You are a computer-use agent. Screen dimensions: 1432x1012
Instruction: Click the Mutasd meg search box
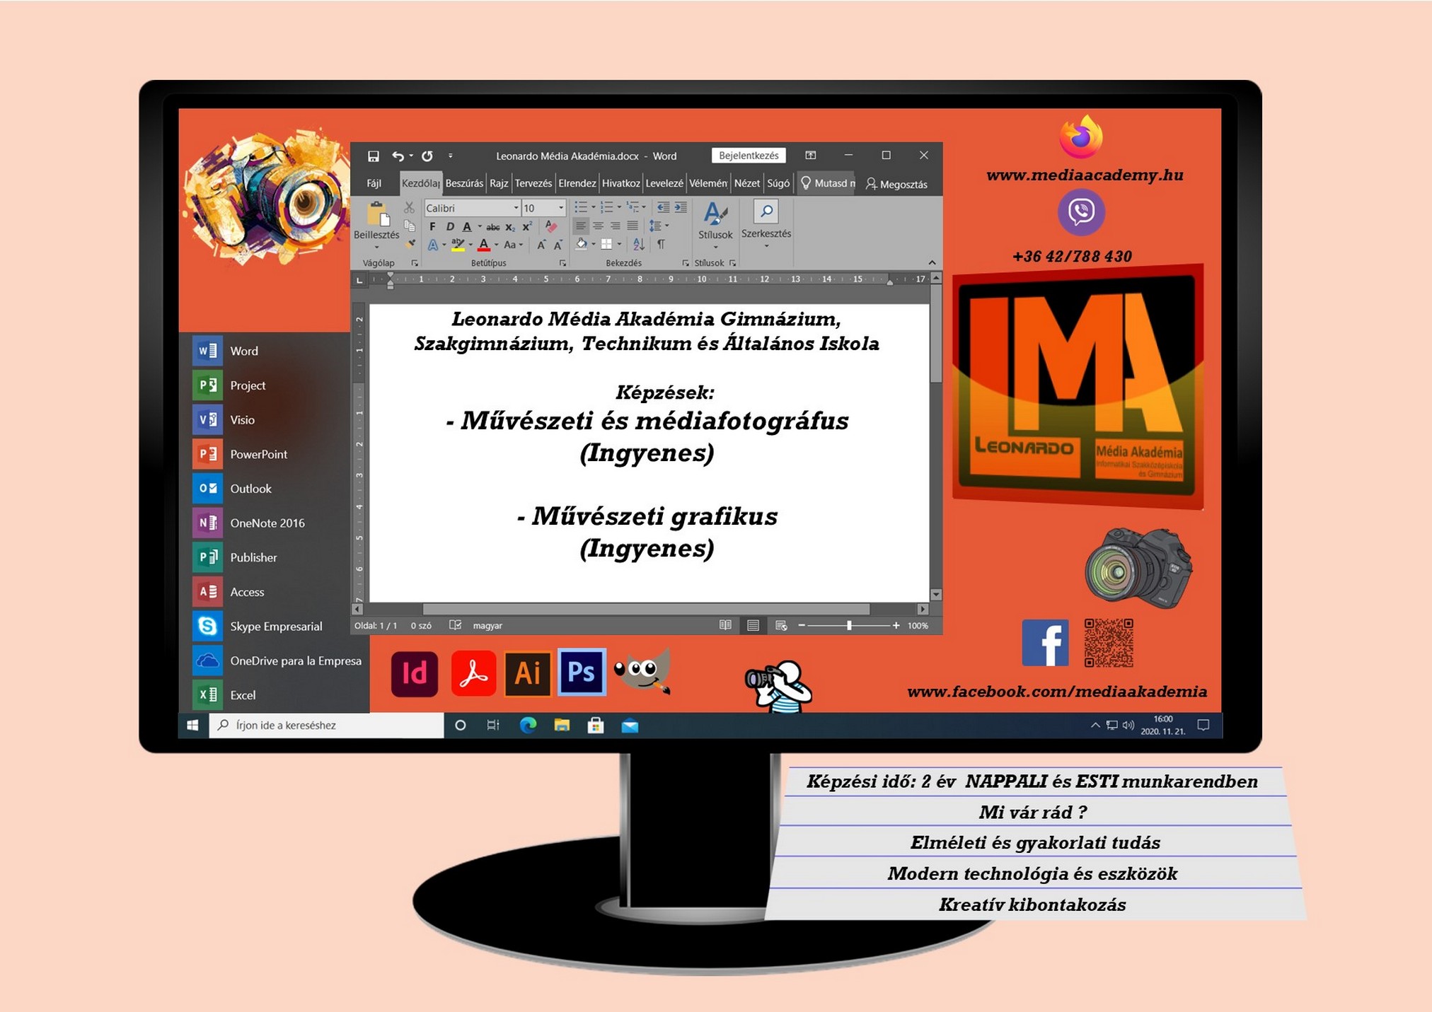826,184
